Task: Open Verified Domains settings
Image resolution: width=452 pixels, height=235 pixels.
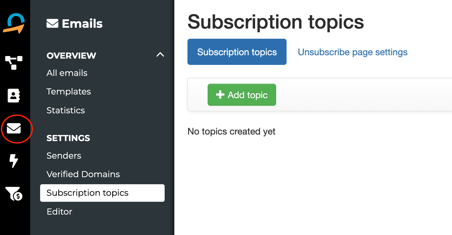Action: click(83, 174)
